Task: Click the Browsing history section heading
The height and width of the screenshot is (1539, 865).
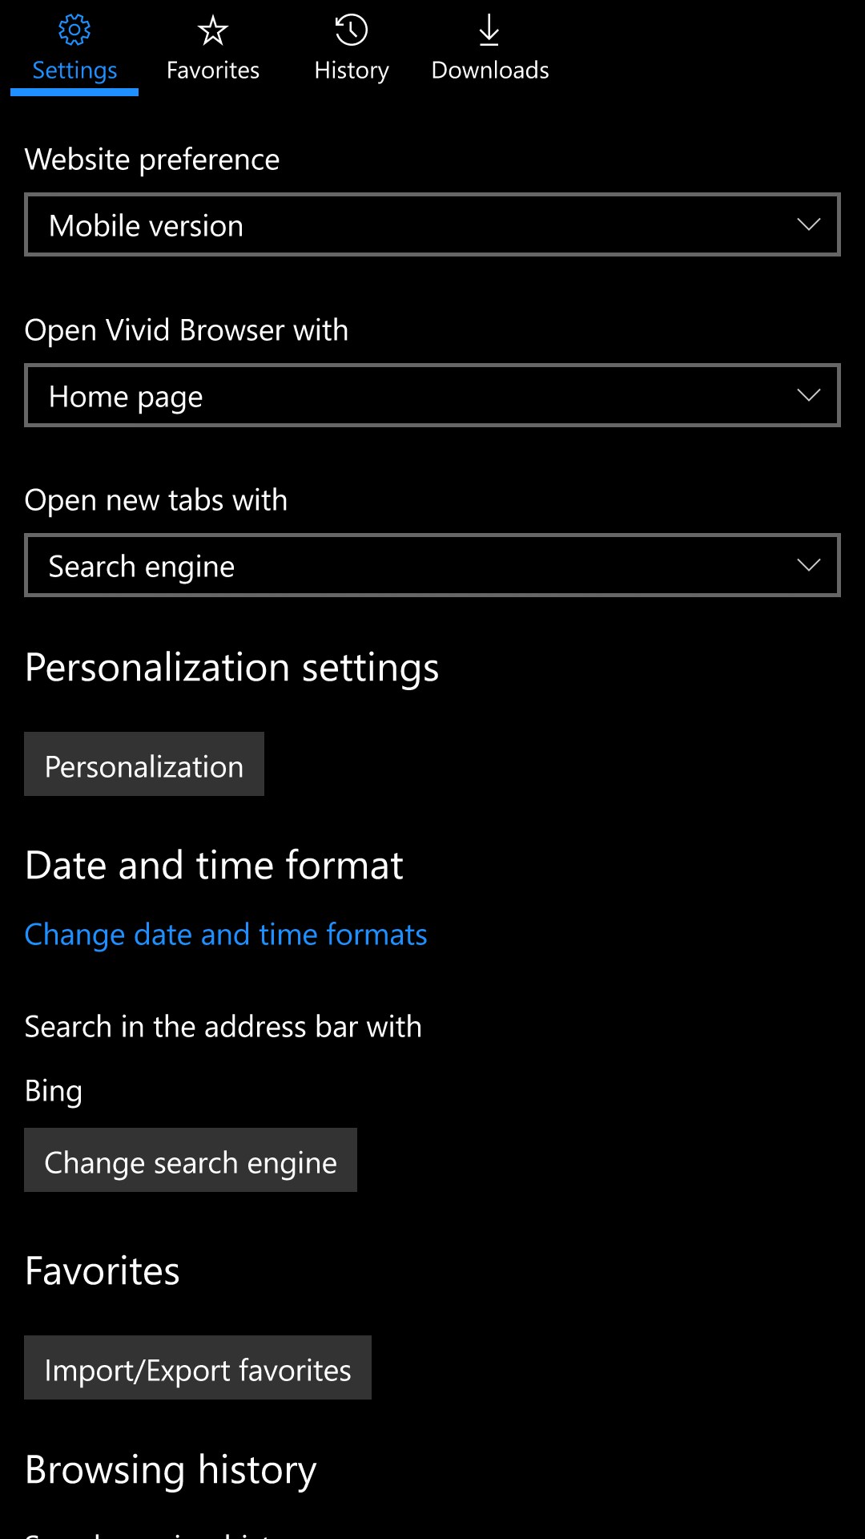Action: point(171,1470)
